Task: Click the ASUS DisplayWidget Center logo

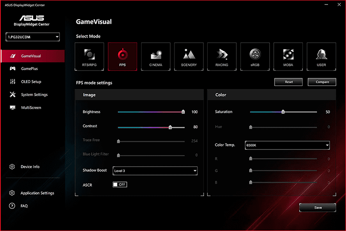Action: coord(32,21)
